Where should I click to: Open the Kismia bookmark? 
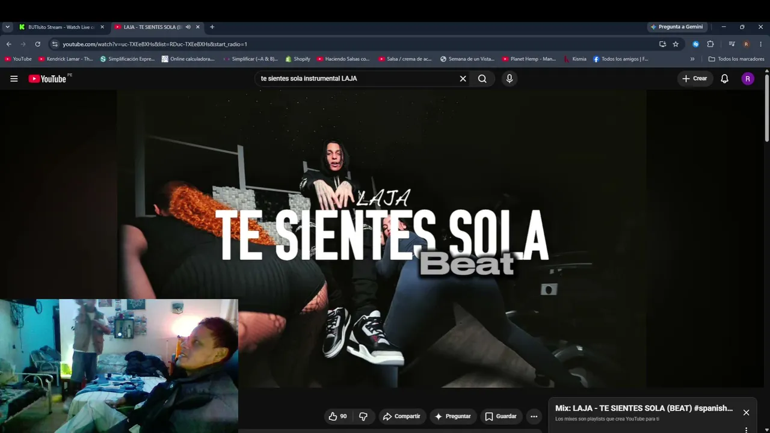point(575,59)
